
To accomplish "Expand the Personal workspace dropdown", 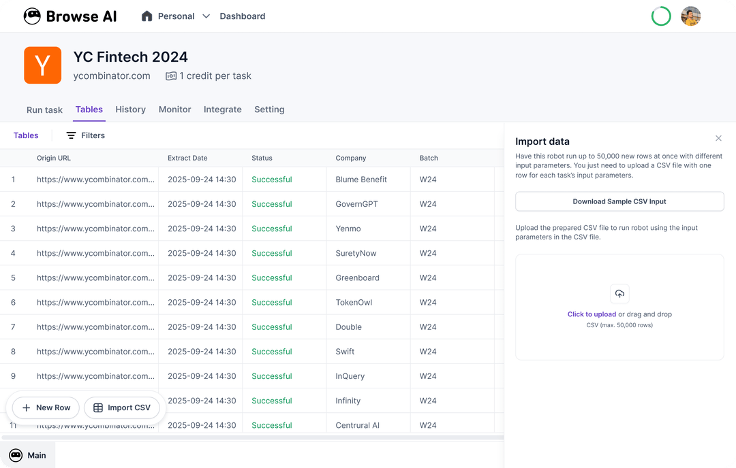I will coord(206,16).
